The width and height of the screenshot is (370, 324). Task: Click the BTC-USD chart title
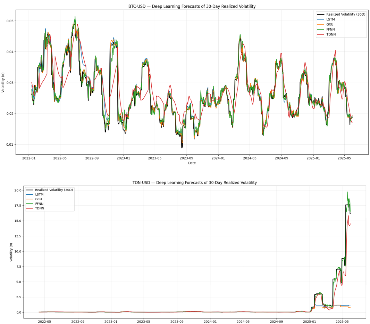[x=192, y=6]
